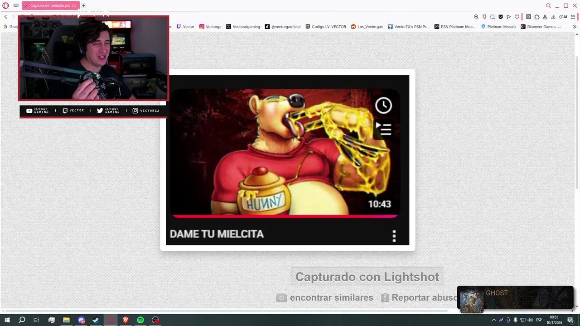Click the pinboard pin icon

pos(484,17)
